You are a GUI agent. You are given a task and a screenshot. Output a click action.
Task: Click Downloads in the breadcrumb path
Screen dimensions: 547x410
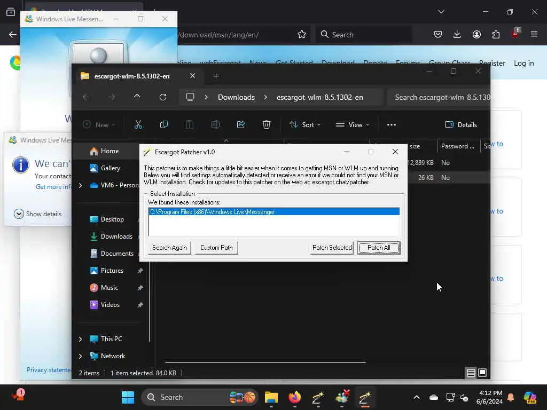[236, 97]
